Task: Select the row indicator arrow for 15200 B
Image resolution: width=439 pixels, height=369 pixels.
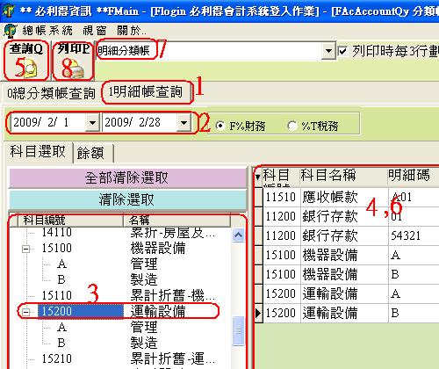Action: point(258,313)
